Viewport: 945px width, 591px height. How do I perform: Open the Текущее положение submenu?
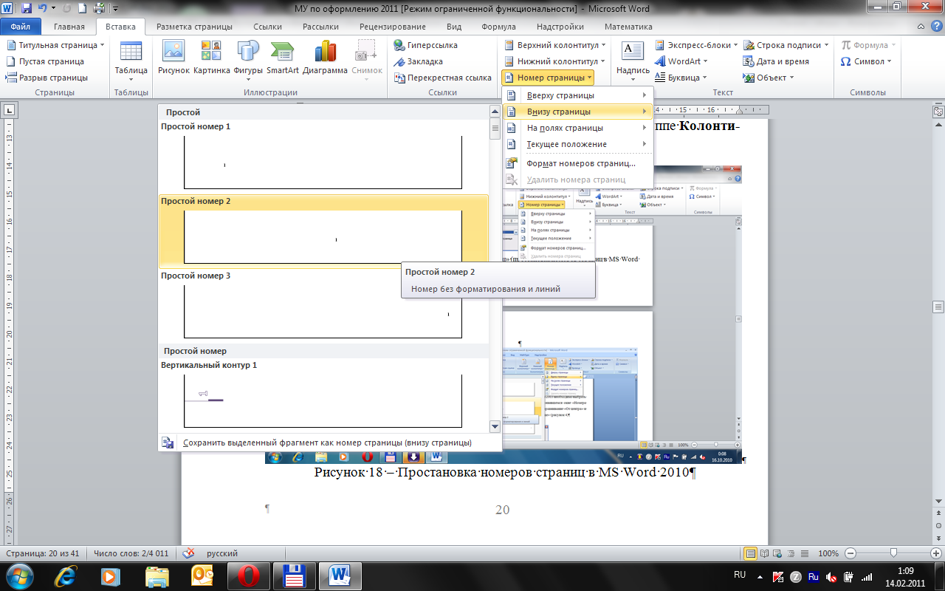coord(578,144)
